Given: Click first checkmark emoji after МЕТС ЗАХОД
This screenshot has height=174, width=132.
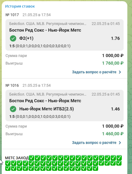Looking at the screenshot, I should [32, 158].
